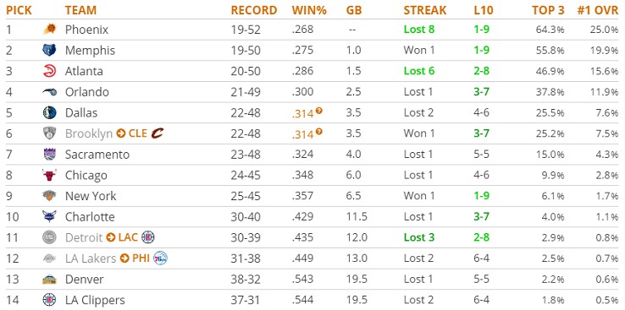Open the Charlotte team link

tap(90, 217)
